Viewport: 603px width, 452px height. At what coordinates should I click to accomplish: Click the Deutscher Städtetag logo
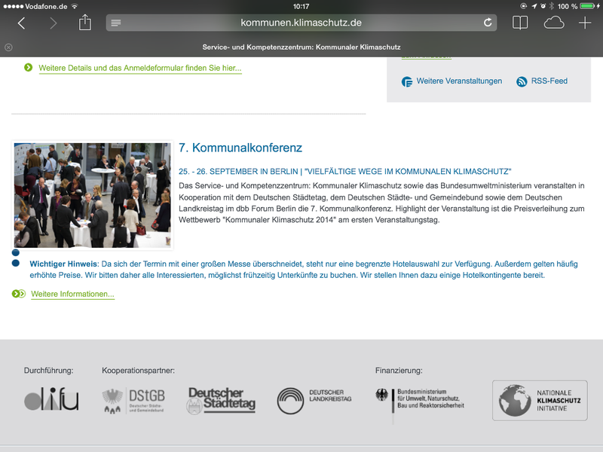(x=221, y=400)
